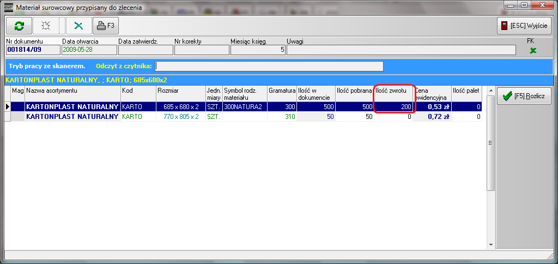Click the [ESC] Wyjście exit button
This screenshot has width=558, height=264.
pyautogui.click(x=524, y=26)
